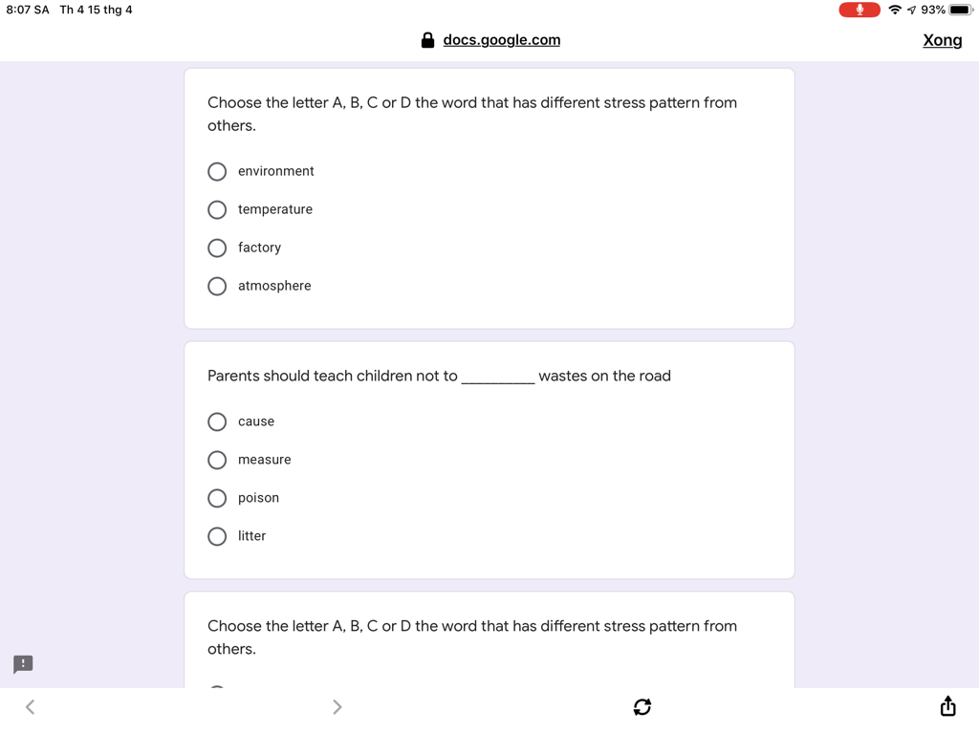Image resolution: width=979 pixels, height=734 pixels.
Task: Open the report problem feedback icon
Action: (x=23, y=664)
